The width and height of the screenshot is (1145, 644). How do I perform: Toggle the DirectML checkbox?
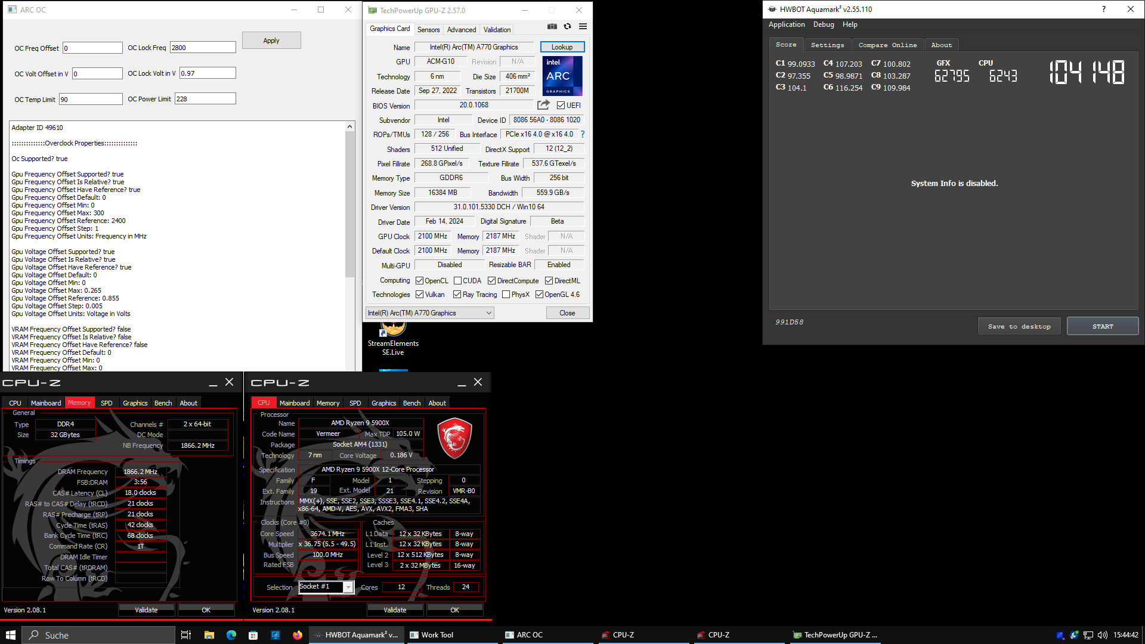(549, 281)
